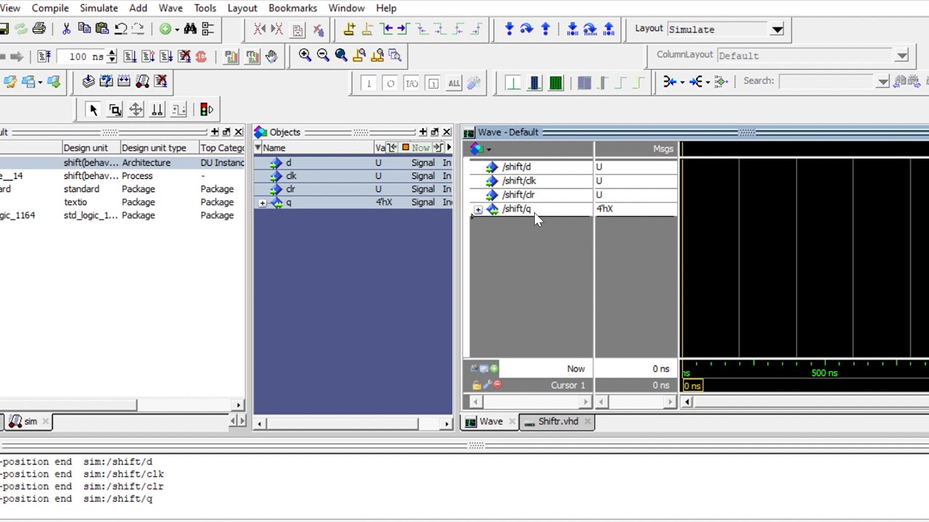Click the 0 ns cursor time marker
Image resolution: width=929 pixels, height=522 pixels.
692,386
